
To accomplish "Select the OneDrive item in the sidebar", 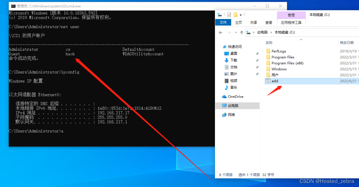I will [x=237, y=97].
